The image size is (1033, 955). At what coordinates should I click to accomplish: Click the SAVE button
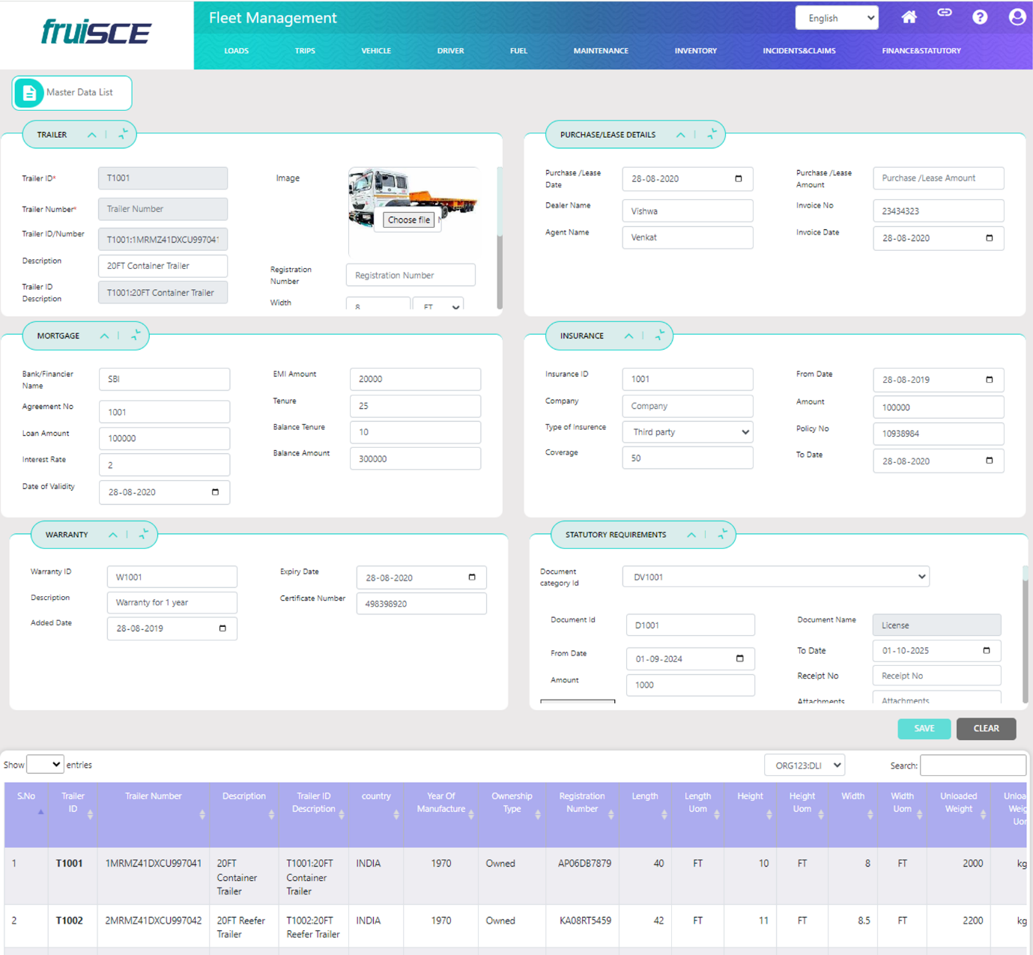924,729
